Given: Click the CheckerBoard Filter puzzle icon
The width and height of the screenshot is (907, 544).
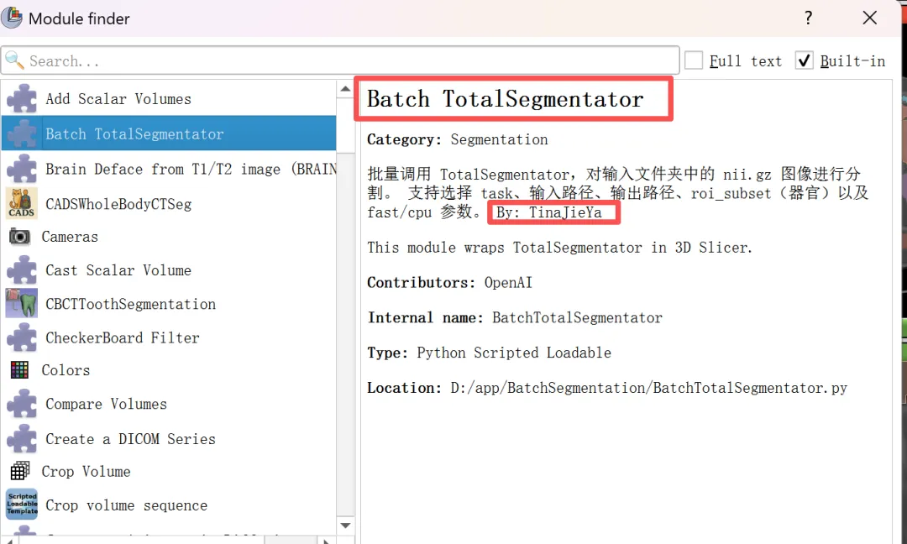Looking at the screenshot, I should click(x=21, y=337).
